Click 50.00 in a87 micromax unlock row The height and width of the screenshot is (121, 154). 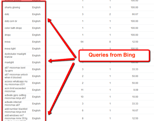pos(135,76)
